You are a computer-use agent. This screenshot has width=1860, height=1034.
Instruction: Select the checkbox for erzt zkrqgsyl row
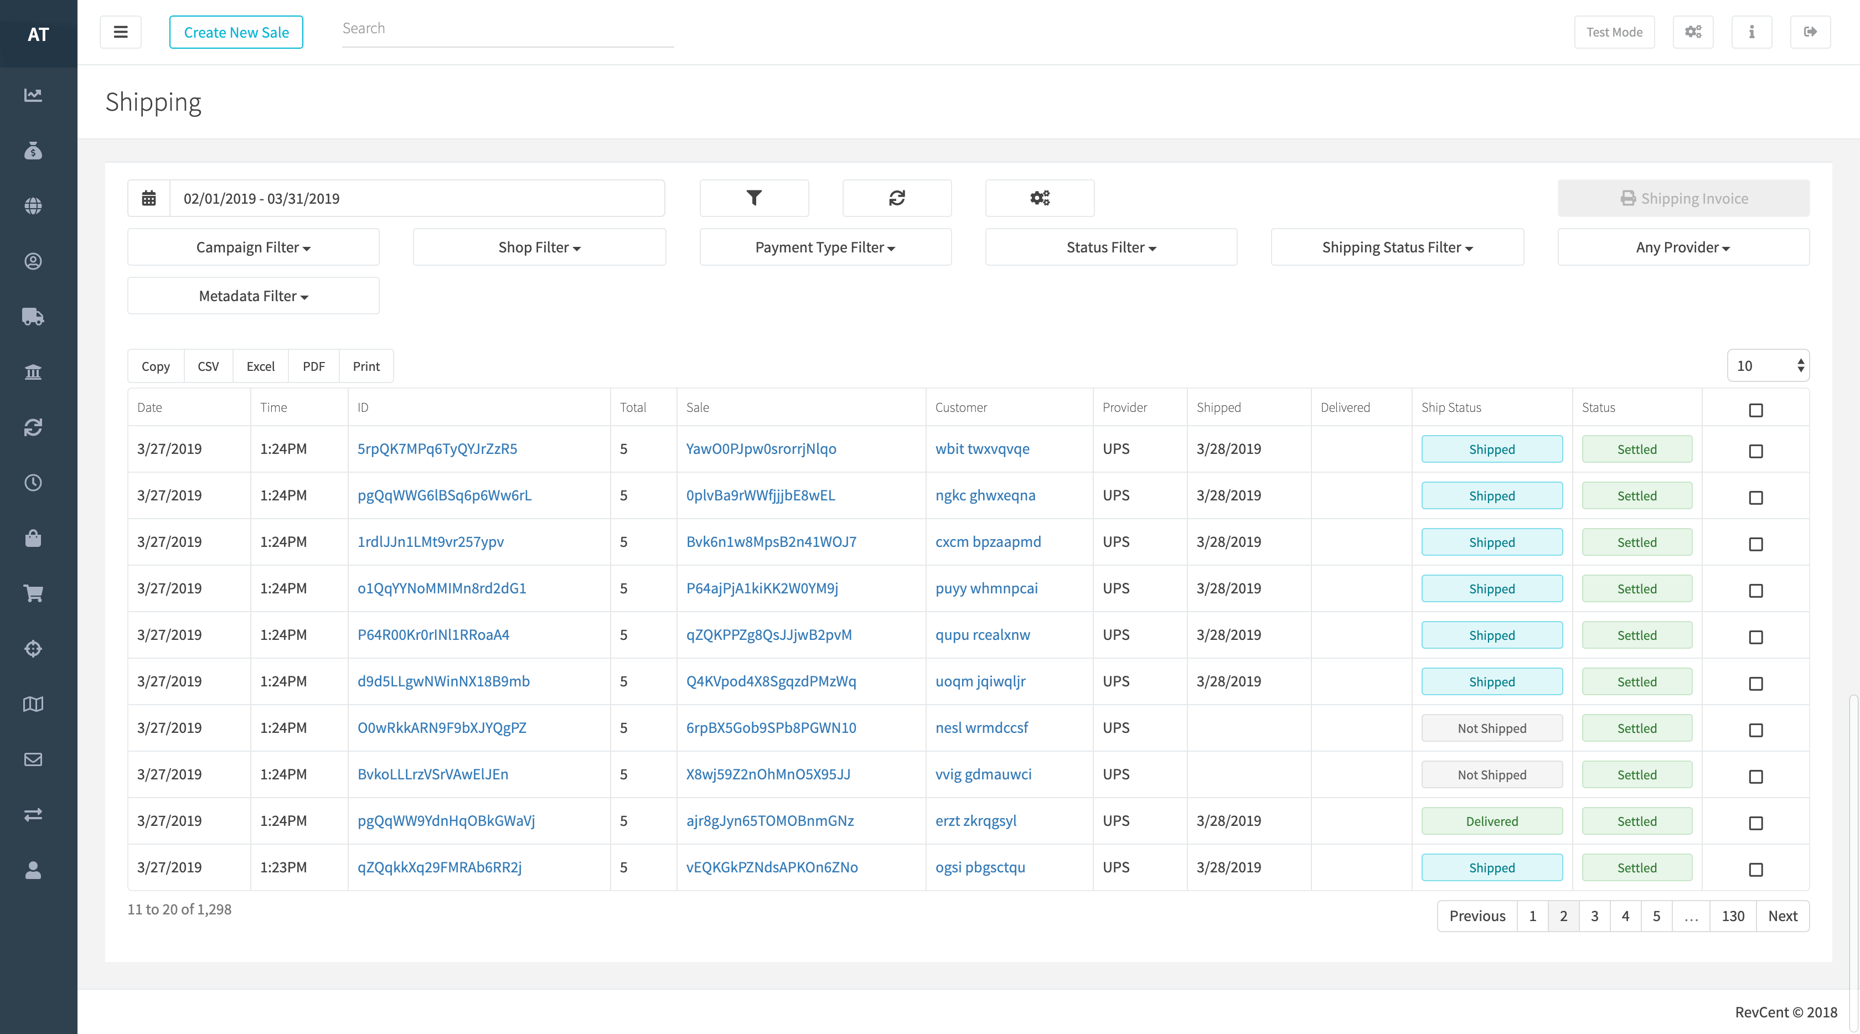pyautogui.click(x=1755, y=823)
